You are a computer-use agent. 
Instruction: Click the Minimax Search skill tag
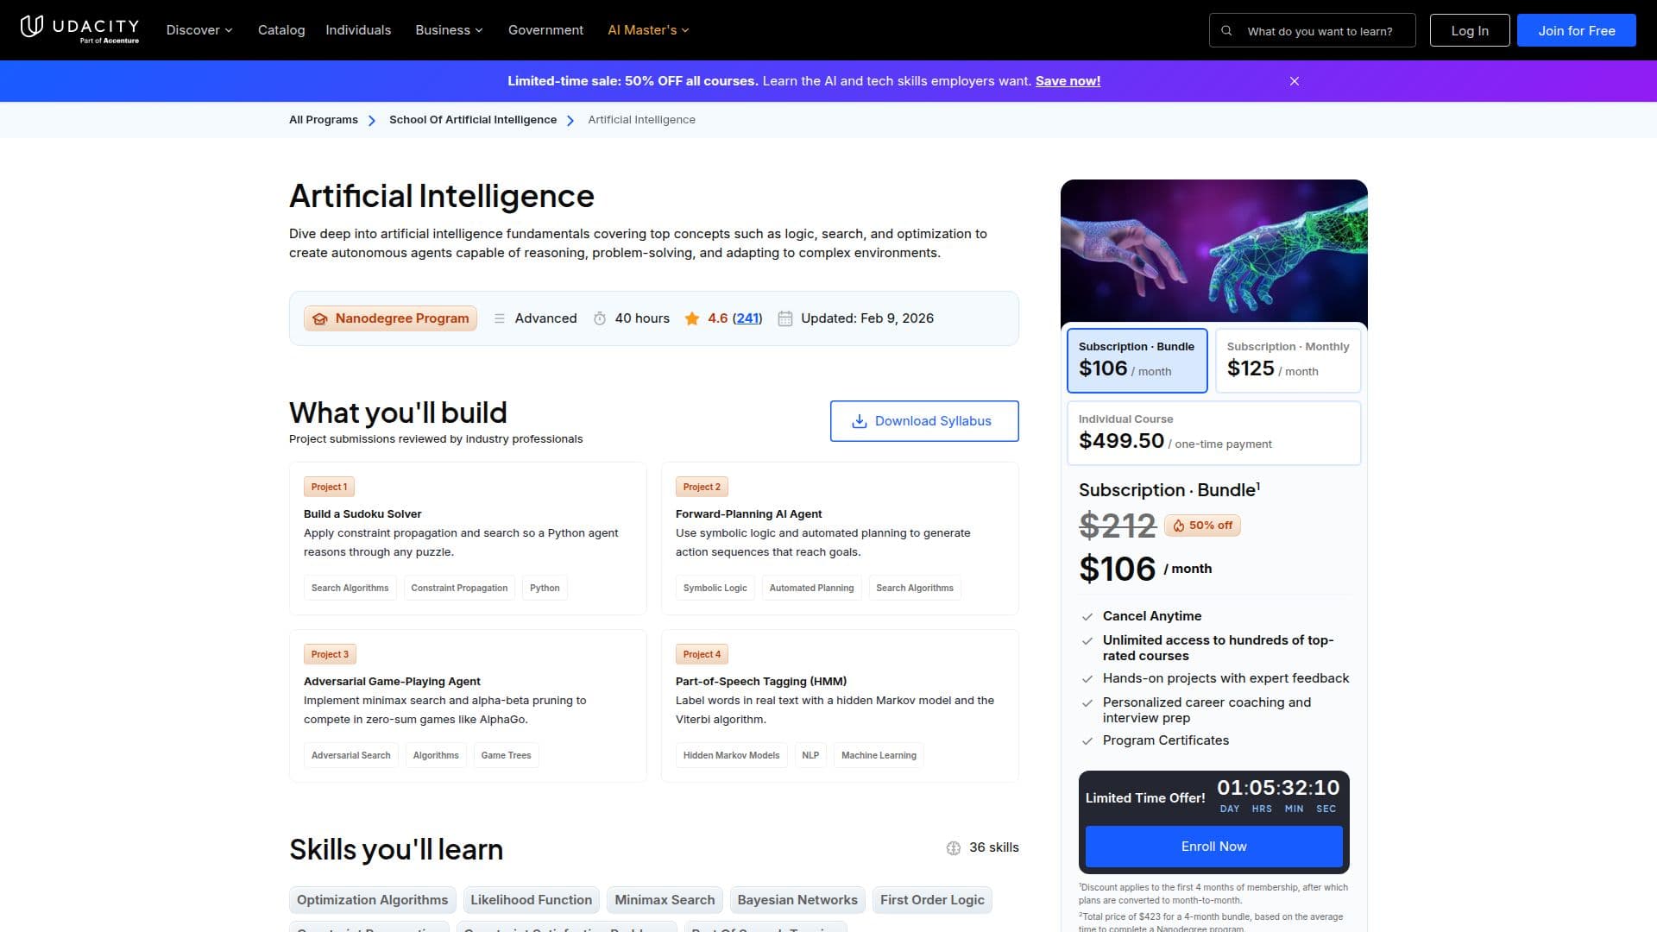(x=665, y=900)
